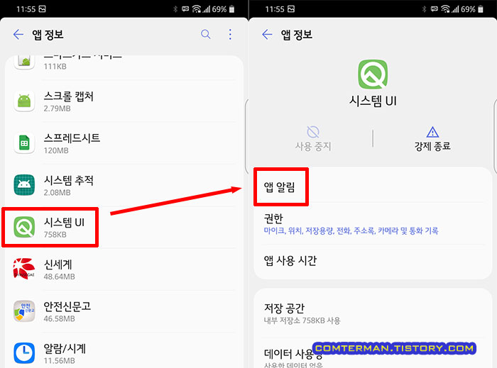497x368 pixels.
Task: Tap the 시스템 추적 android icon
Action: [x=24, y=185]
